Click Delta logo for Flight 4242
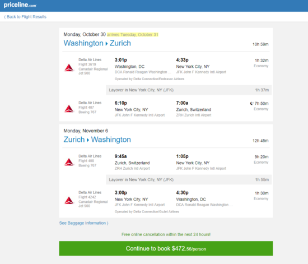This screenshot has width=308, height=264. [x=69, y=200]
